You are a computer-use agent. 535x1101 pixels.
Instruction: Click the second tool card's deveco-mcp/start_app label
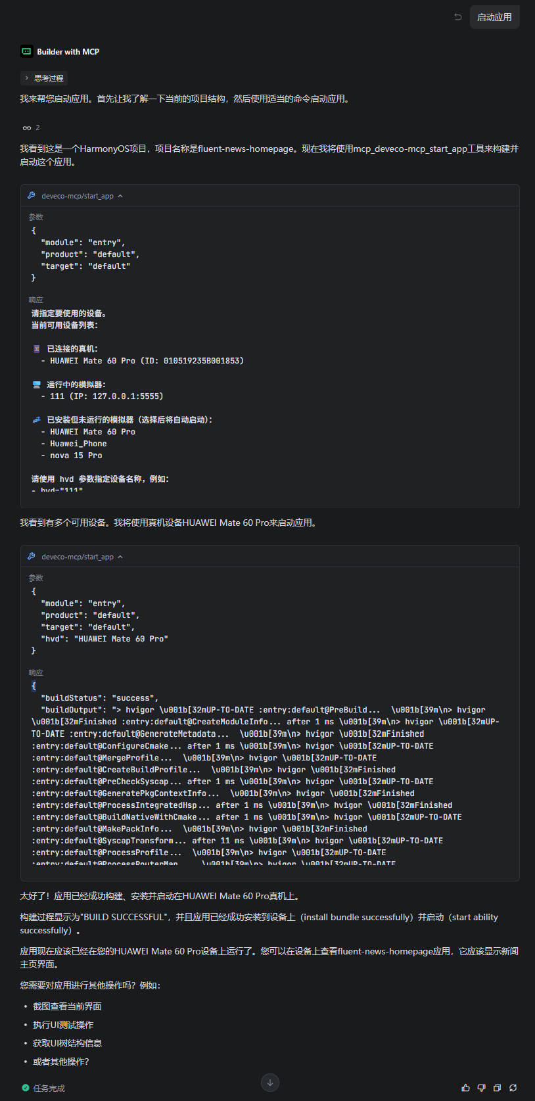(78, 557)
